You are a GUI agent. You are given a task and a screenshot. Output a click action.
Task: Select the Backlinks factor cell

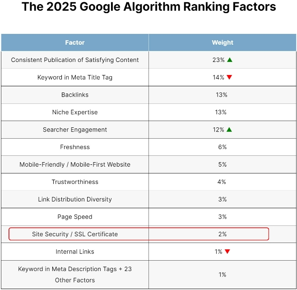tap(75, 95)
